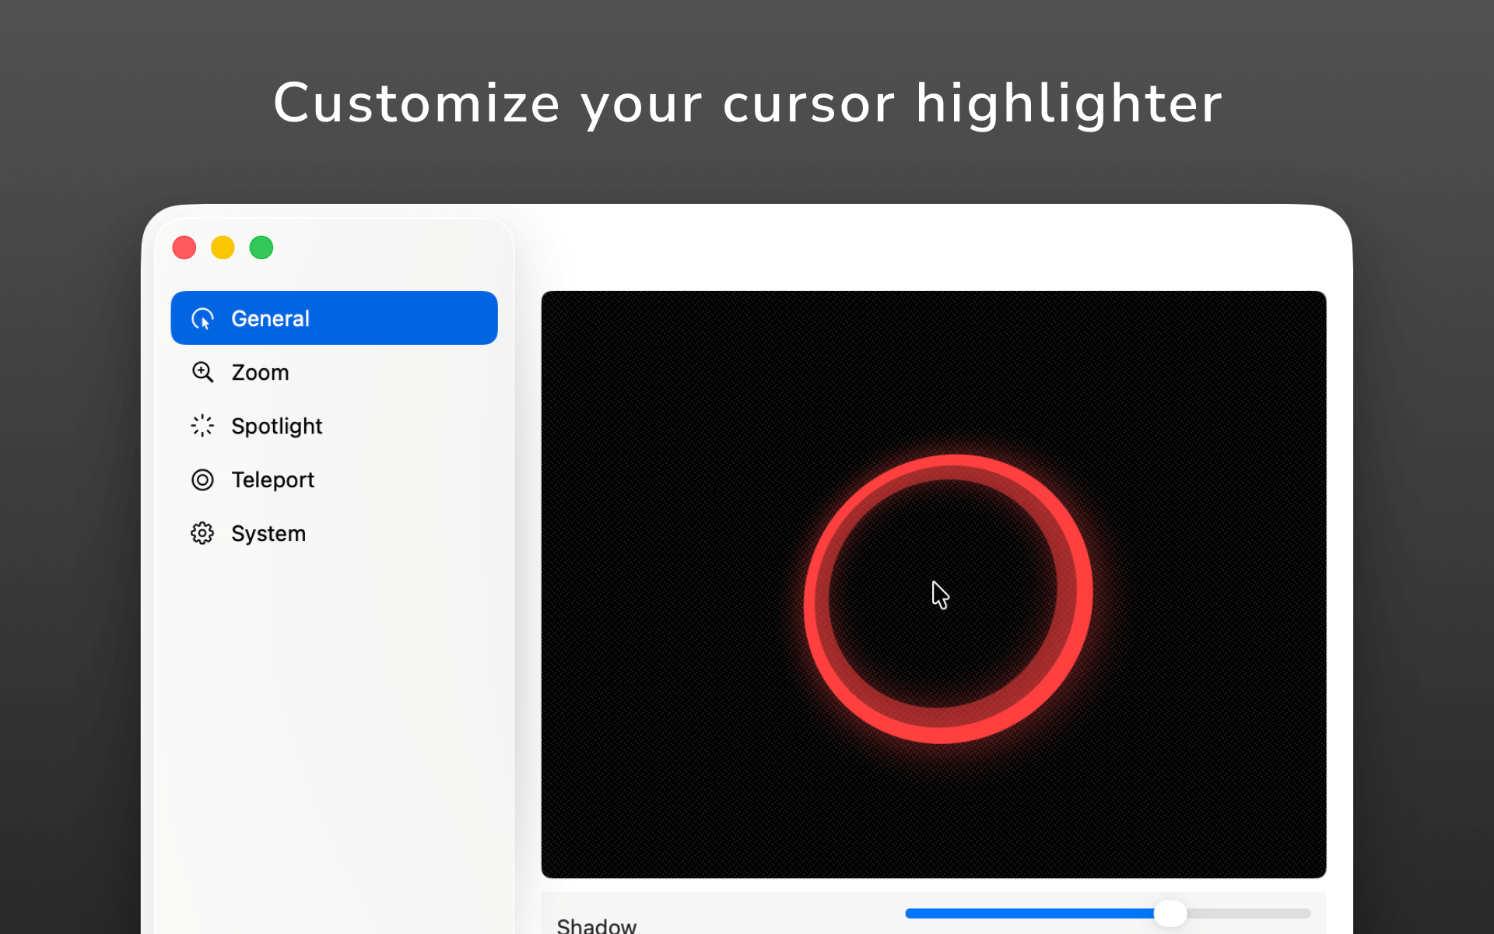Open the Spotlight section
This screenshot has height=934, width=1494.
click(x=334, y=426)
